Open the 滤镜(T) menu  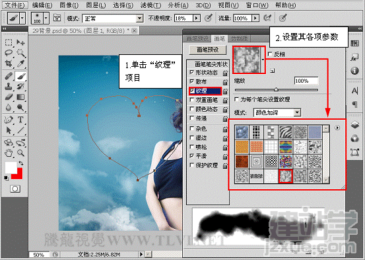click(x=150, y=5)
